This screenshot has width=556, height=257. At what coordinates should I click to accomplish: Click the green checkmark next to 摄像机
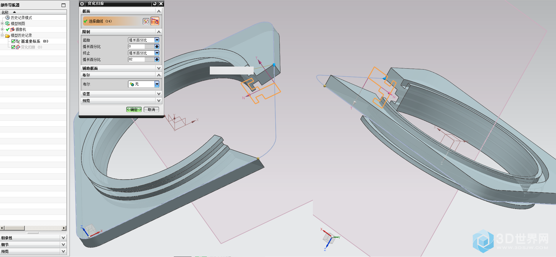tap(8, 29)
